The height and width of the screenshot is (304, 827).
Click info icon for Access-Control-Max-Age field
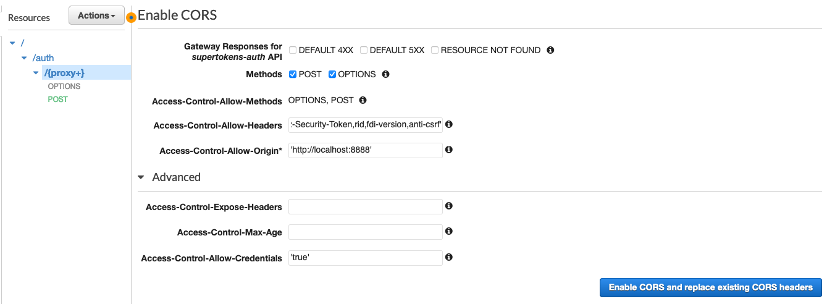[449, 231]
